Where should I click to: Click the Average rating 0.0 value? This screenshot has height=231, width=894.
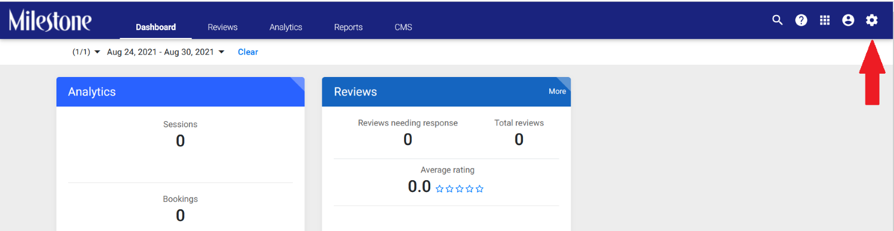coord(419,186)
